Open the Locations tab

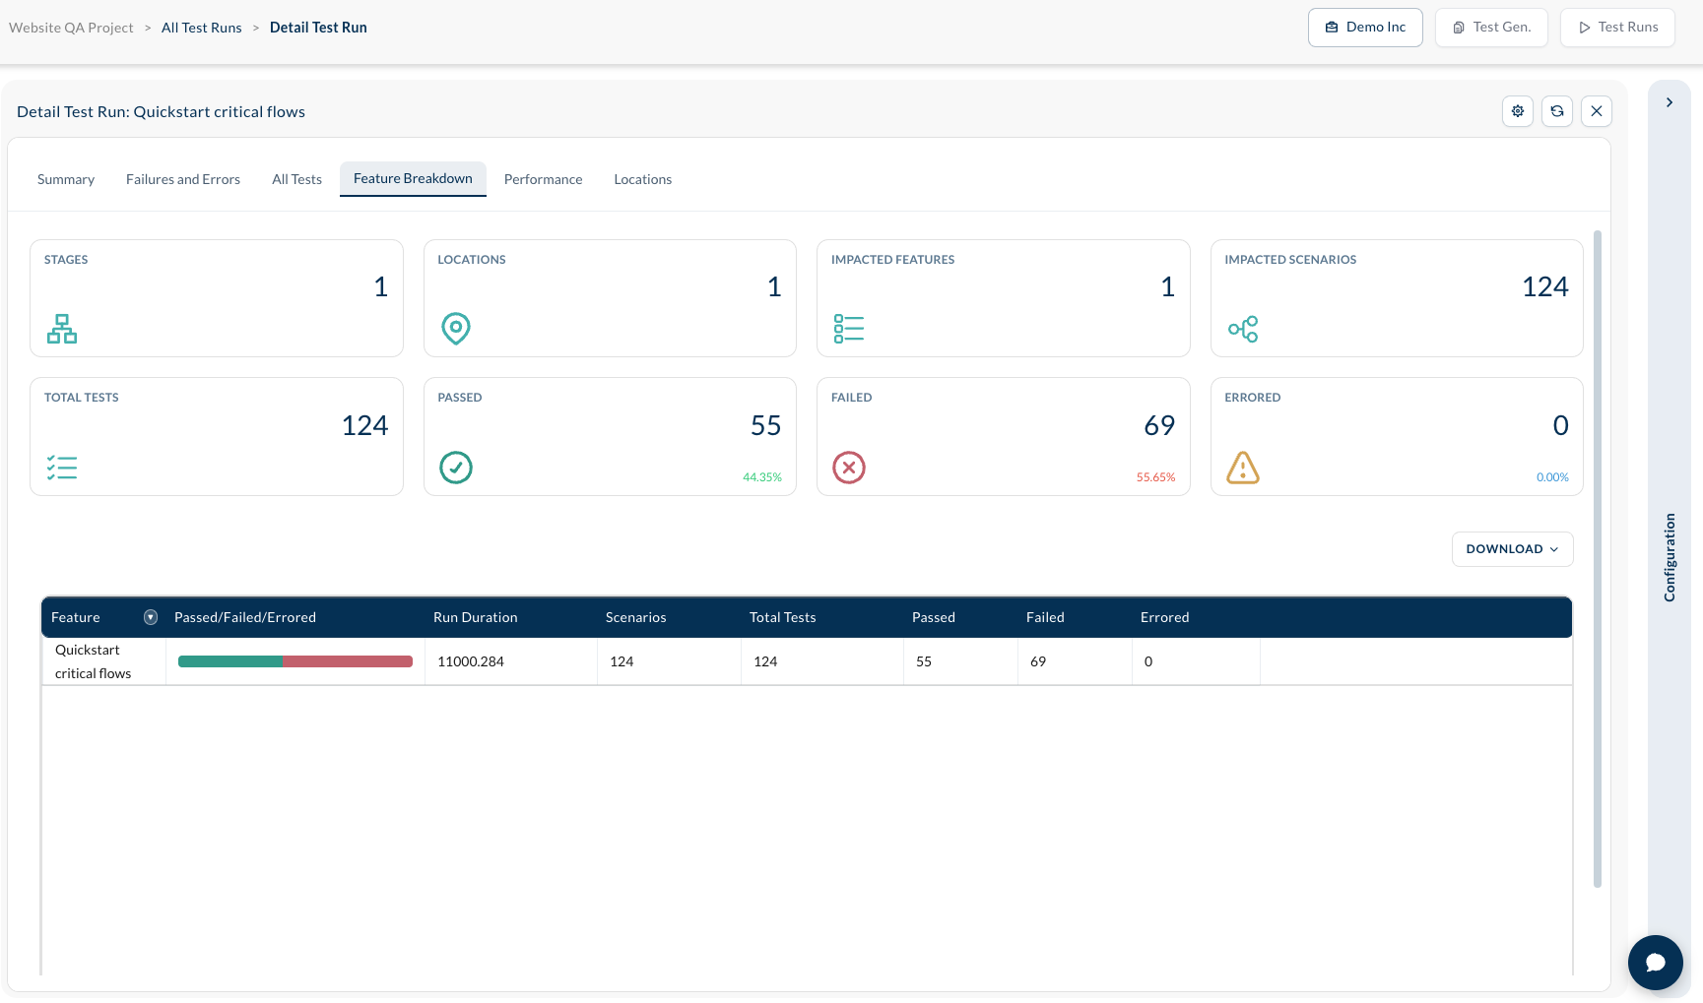click(x=643, y=179)
